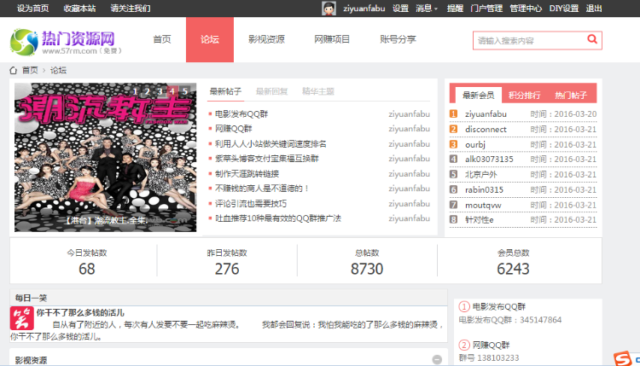Screen dimensions: 640x366
Task: Switch to the 最新回复 tab
Action: pyautogui.click(x=272, y=91)
